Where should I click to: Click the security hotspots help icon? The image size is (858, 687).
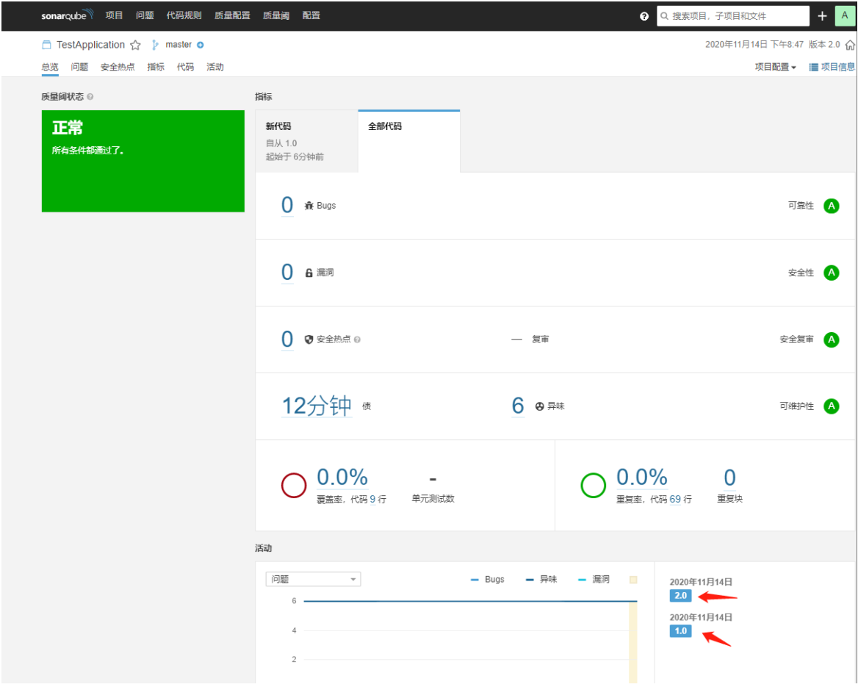(x=357, y=340)
